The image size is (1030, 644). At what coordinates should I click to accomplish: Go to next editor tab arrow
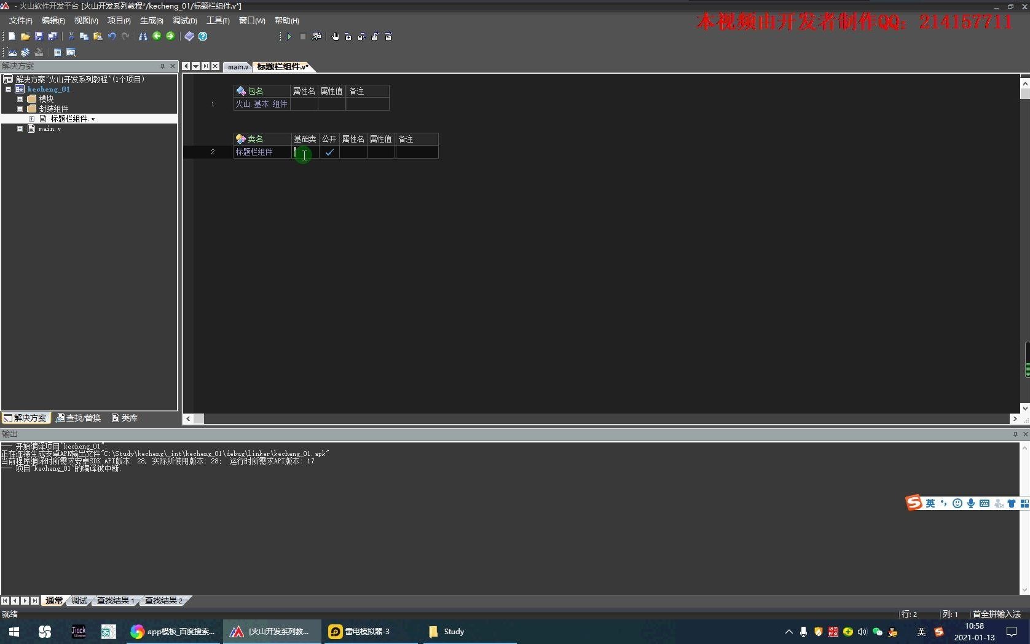point(205,66)
